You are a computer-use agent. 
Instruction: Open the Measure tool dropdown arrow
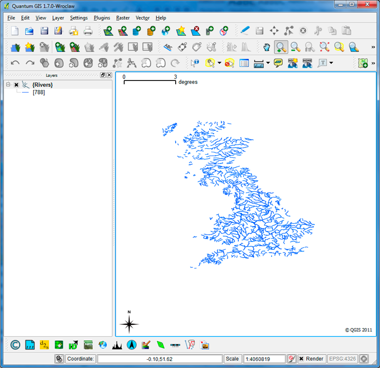pos(268,63)
